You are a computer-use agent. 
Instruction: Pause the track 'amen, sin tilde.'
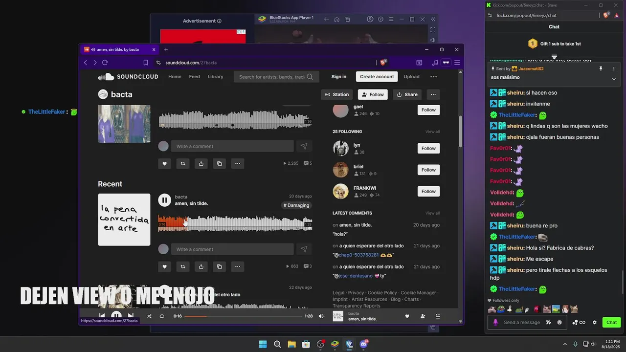[x=164, y=200]
